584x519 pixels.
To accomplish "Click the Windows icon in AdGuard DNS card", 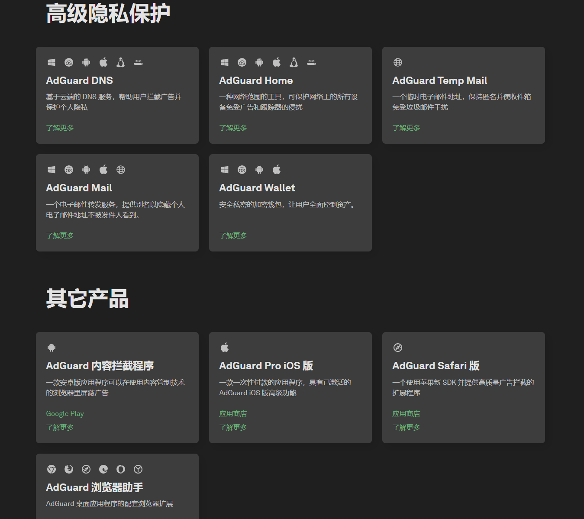I will [52, 62].
